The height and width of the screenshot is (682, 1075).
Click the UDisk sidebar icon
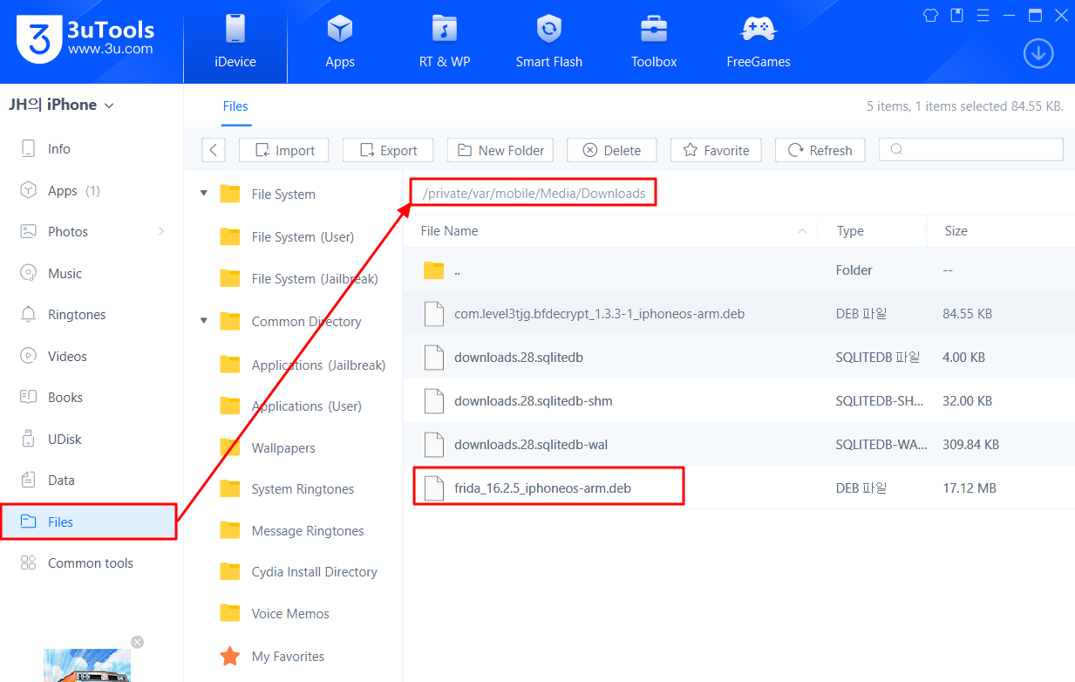click(29, 439)
